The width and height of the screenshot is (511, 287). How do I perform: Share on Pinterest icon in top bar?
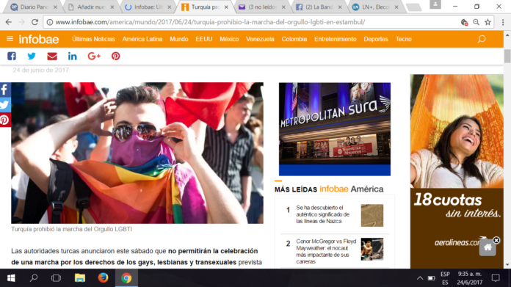[116, 56]
